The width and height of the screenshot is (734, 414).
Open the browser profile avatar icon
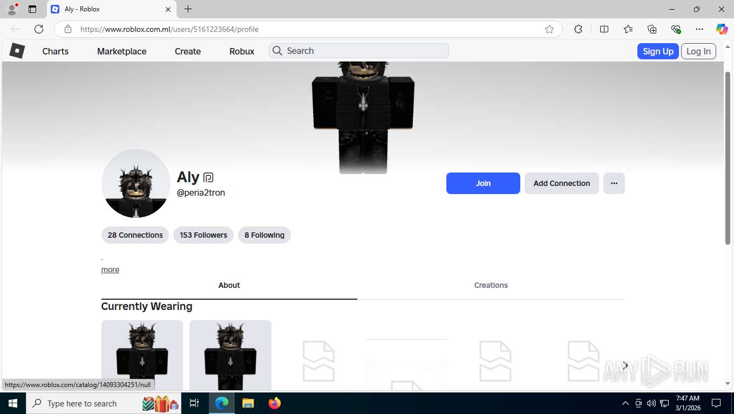tap(12, 9)
